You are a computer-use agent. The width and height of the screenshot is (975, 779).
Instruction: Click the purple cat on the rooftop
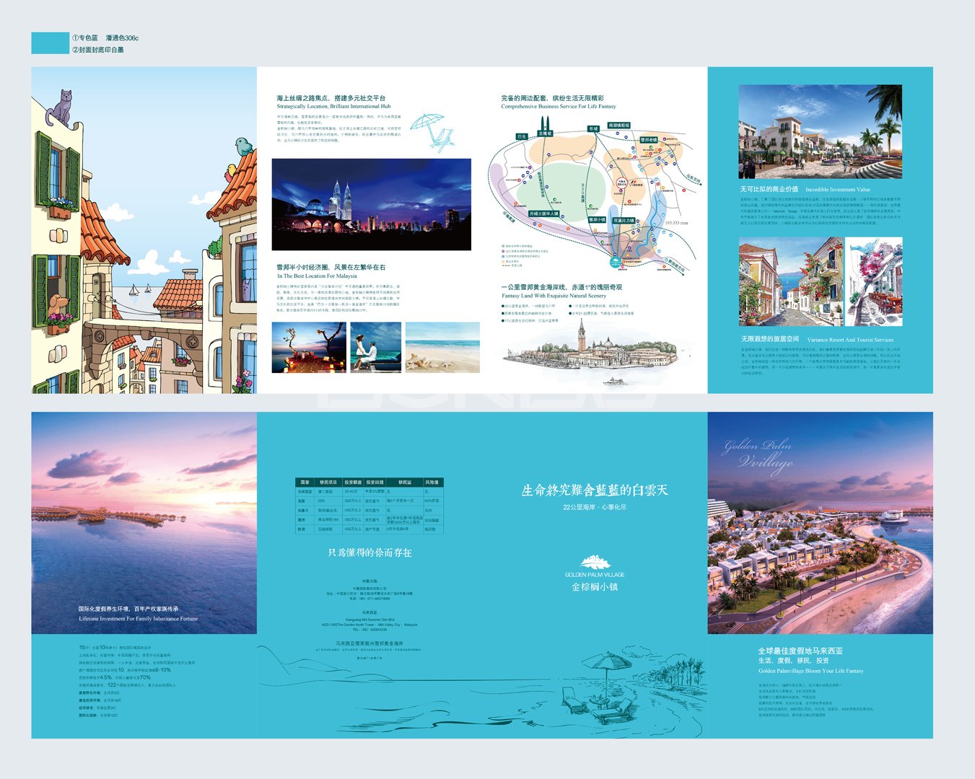[x=61, y=107]
